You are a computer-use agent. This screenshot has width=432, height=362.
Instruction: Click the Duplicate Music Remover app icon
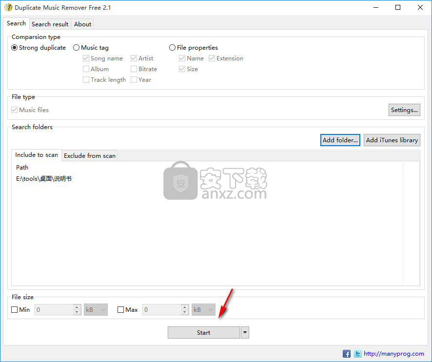pos(8,7)
